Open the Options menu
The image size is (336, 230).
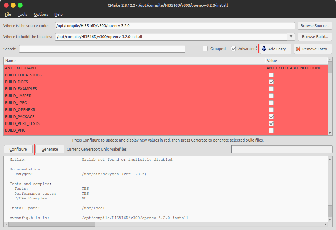41,14
